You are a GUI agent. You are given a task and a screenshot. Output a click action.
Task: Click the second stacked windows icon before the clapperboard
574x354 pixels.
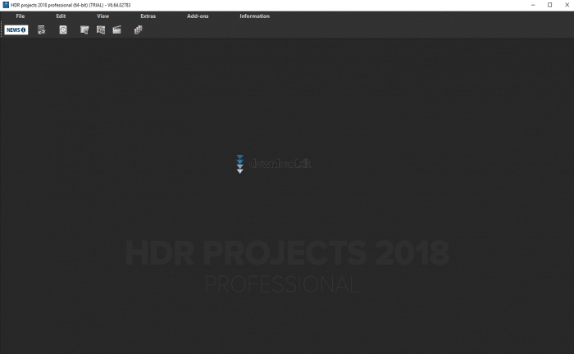[x=101, y=30]
